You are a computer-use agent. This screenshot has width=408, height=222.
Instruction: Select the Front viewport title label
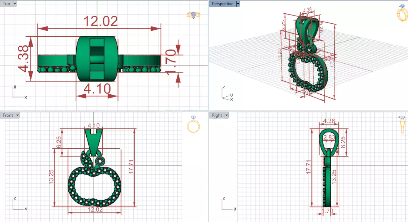point(8,115)
